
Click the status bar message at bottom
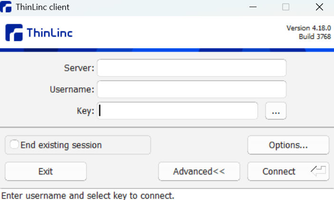(x=88, y=195)
